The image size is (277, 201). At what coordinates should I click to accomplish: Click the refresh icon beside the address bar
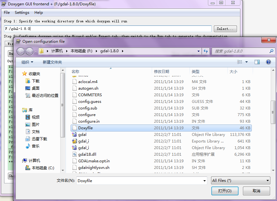[x=206, y=51]
